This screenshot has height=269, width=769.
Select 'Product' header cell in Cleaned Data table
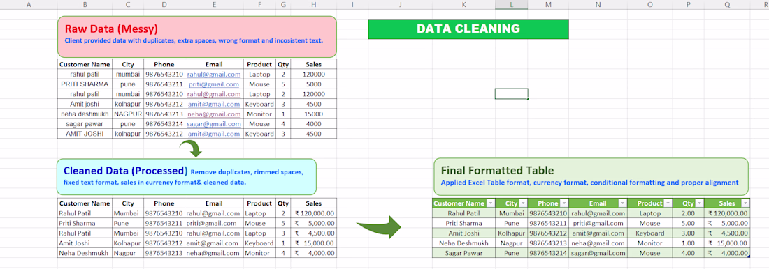(x=259, y=203)
